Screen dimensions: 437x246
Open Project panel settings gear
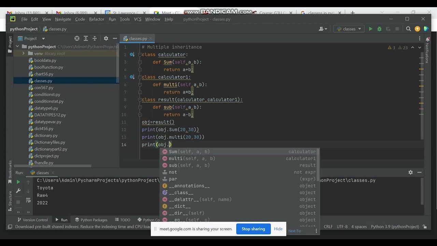pyautogui.click(x=106, y=39)
